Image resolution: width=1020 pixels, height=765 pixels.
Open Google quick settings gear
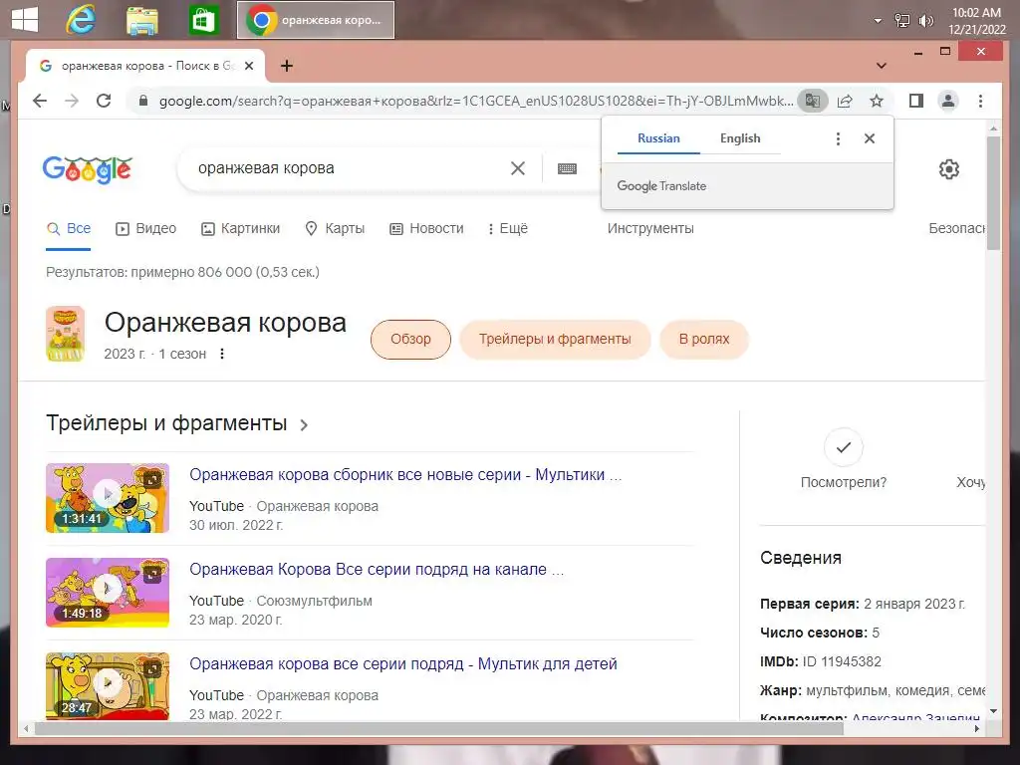(x=949, y=169)
